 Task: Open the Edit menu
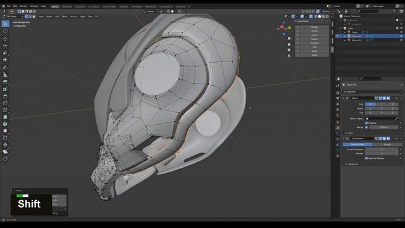pyautogui.click(x=15, y=6)
